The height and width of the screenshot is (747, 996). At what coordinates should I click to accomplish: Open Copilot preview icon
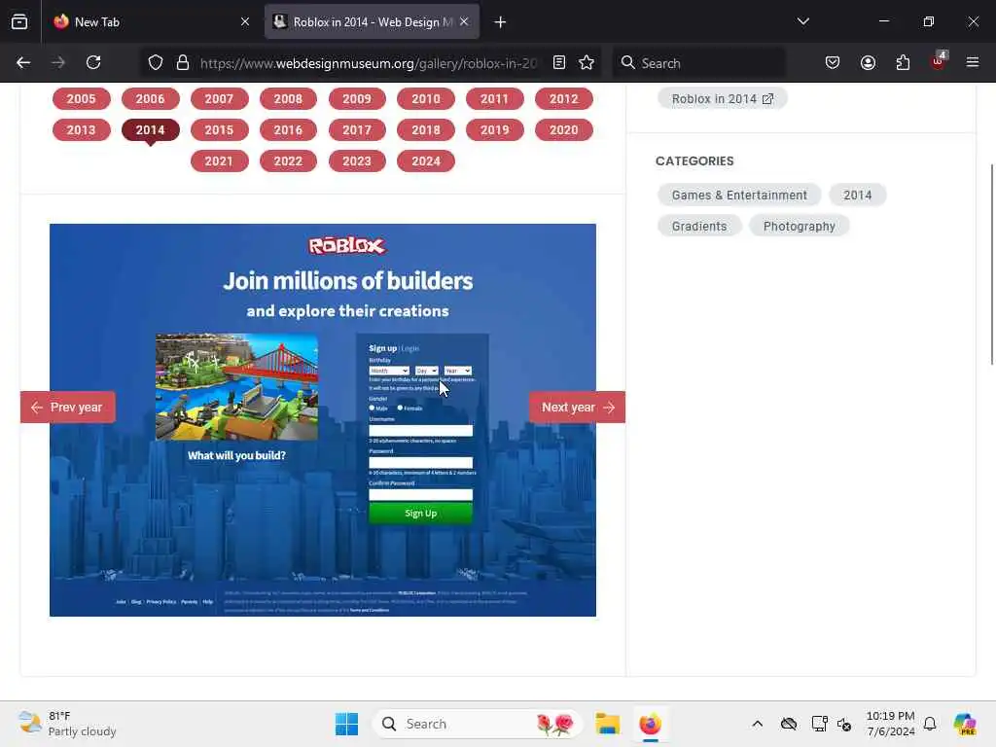964,724
